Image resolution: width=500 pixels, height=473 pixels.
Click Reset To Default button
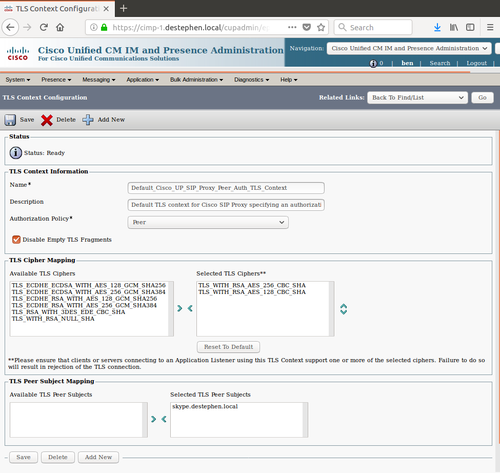[228, 347]
